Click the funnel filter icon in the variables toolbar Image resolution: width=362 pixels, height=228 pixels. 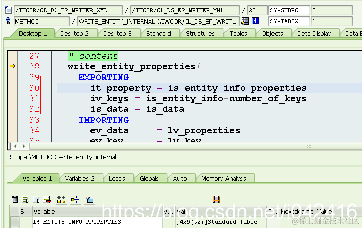point(89,199)
